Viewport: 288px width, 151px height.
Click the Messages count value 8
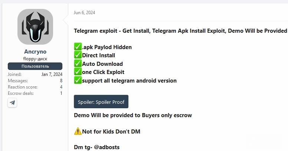[x=61, y=81]
